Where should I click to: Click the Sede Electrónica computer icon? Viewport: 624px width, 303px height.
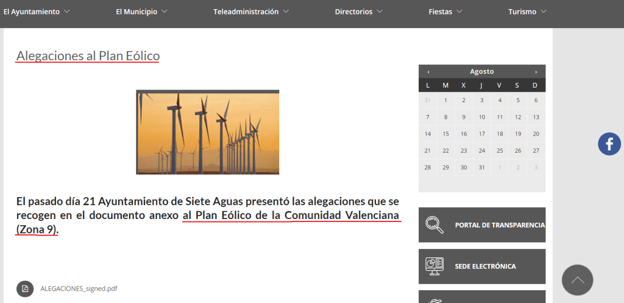point(434,266)
